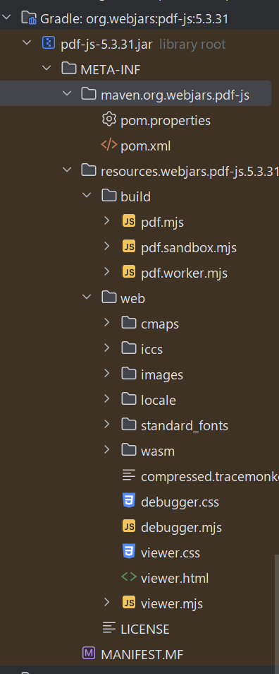Select the debugger.css file name
Image resolution: width=279 pixels, height=674 pixels.
click(180, 502)
